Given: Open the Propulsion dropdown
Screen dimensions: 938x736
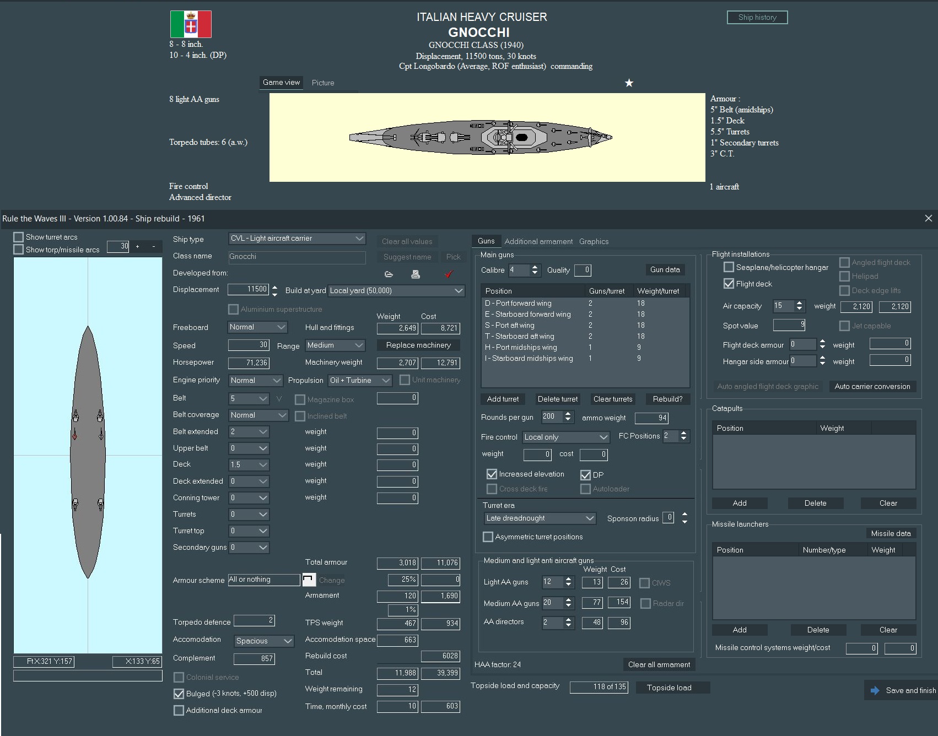Looking at the screenshot, I should point(360,380).
